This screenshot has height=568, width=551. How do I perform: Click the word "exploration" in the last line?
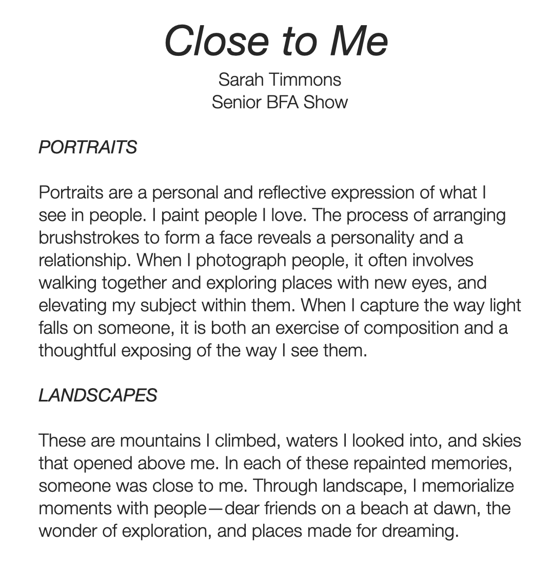[165, 531]
